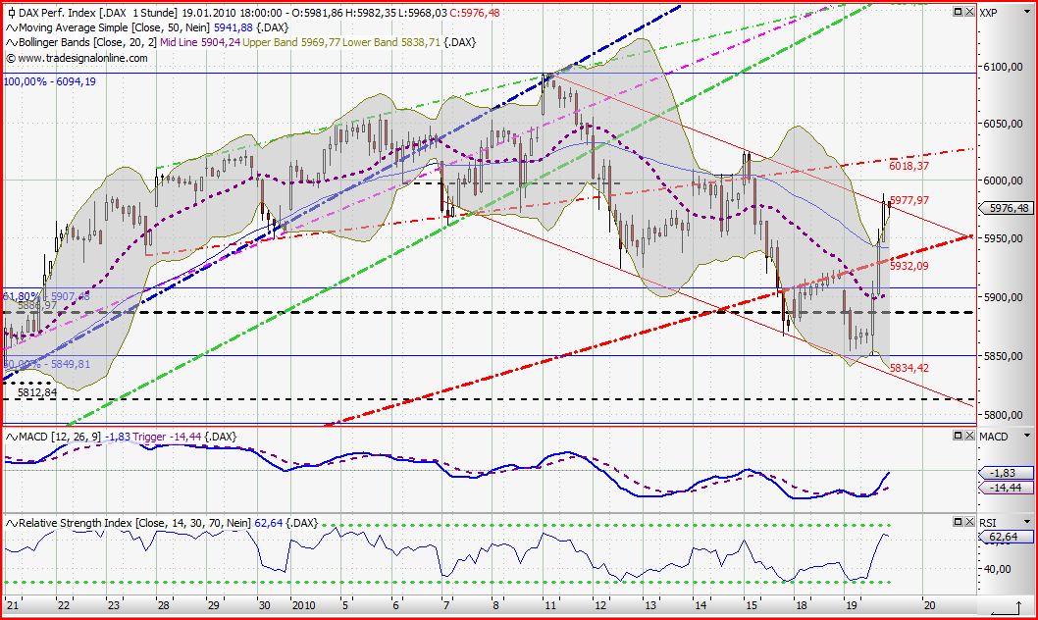Close the MACD subchart with its X icon
The image size is (1038, 620).
969,436
